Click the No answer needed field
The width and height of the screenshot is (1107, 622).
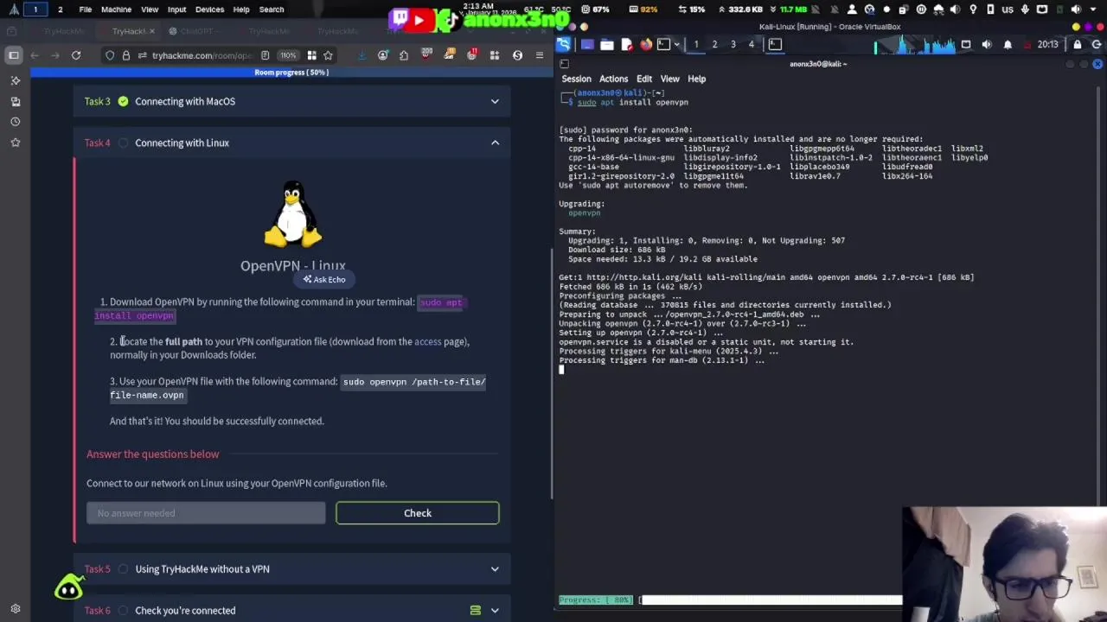[x=206, y=513]
